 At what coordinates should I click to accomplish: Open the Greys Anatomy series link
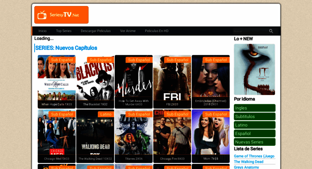[246, 167]
